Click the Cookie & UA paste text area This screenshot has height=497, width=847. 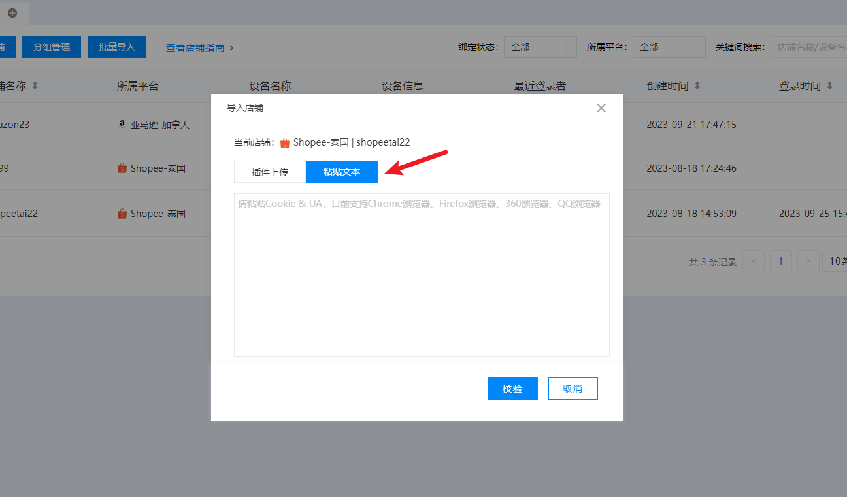pos(422,274)
